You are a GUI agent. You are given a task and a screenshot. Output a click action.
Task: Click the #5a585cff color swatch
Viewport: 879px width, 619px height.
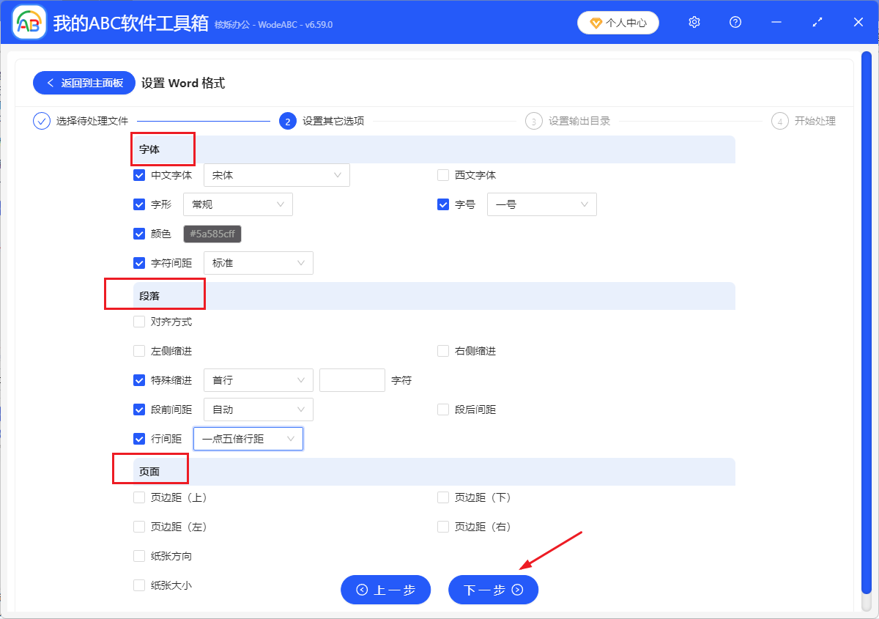click(212, 233)
